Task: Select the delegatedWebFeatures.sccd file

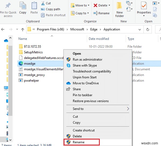Action: click(x=41, y=58)
